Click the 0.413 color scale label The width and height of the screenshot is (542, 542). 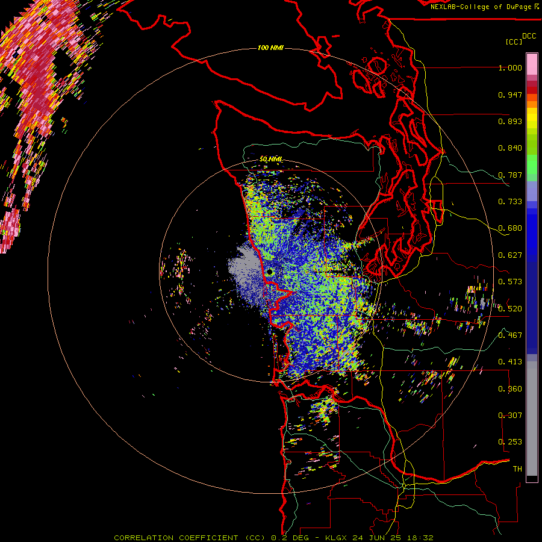pyautogui.click(x=510, y=362)
